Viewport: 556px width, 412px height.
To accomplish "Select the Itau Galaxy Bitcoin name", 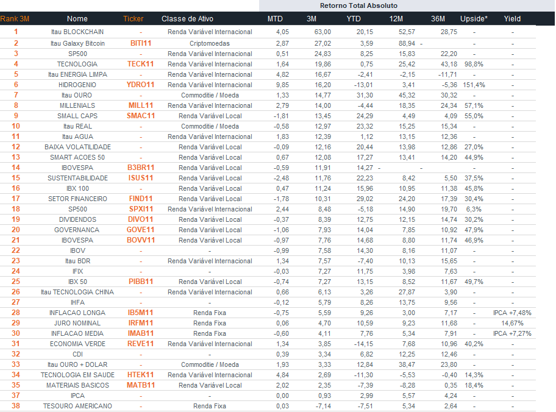I will tap(77, 44).
